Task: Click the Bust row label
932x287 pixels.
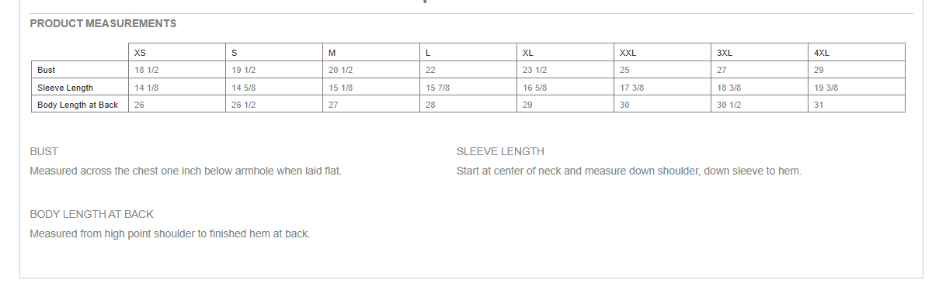Action: point(46,70)
